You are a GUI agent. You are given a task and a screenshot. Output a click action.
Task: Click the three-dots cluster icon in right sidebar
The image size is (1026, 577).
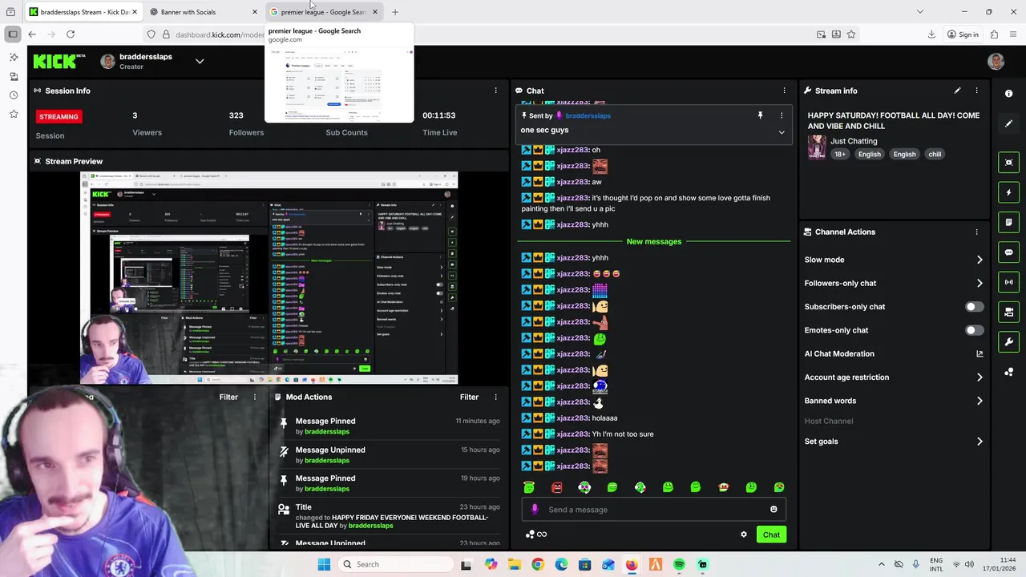pyautogui.click(x=1008, y=372)
